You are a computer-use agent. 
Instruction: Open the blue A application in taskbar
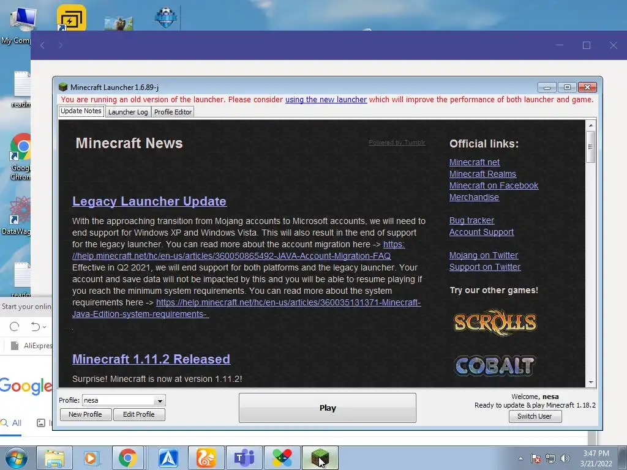tap(168, 458)
